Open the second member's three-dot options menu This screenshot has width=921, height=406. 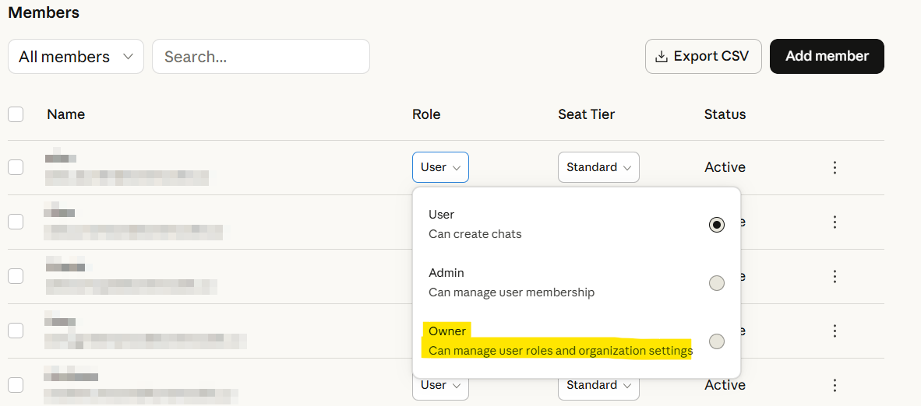(835, 222)
